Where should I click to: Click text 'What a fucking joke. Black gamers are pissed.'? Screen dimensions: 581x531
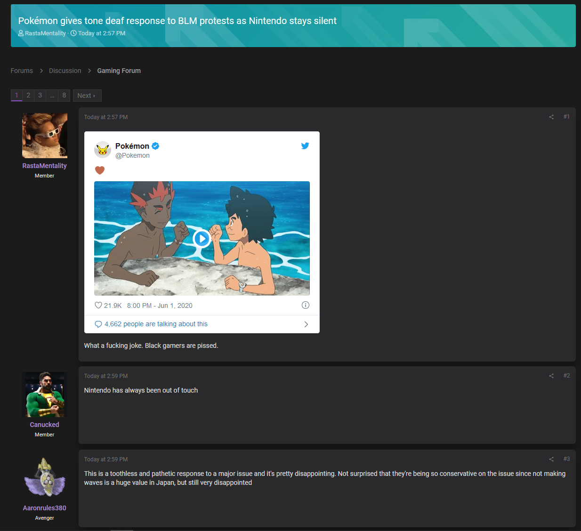coord(151,346)
